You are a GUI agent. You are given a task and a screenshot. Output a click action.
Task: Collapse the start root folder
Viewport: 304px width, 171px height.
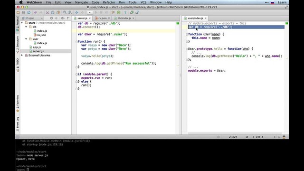click(22, 23)
